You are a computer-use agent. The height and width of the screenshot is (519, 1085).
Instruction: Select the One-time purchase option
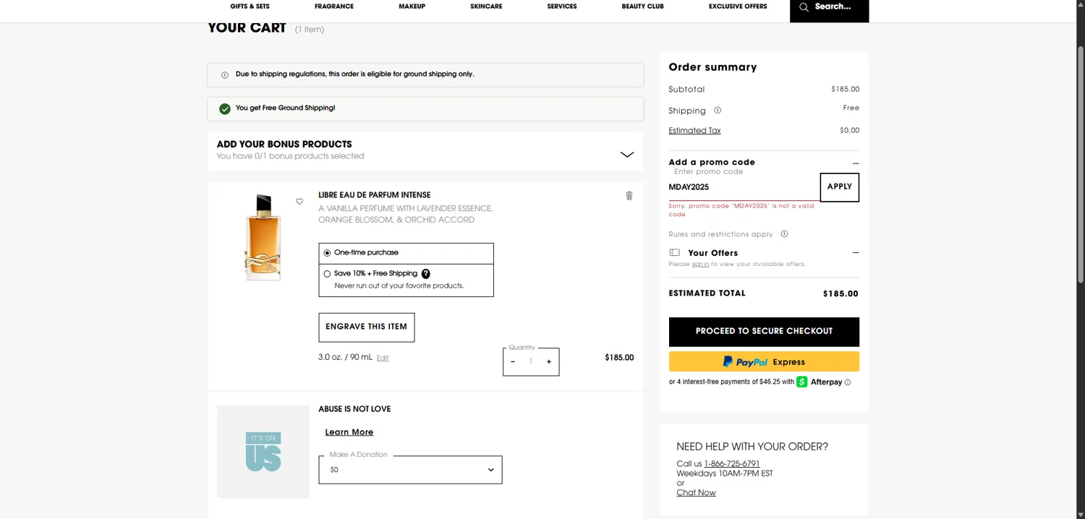tap(328, 253)
